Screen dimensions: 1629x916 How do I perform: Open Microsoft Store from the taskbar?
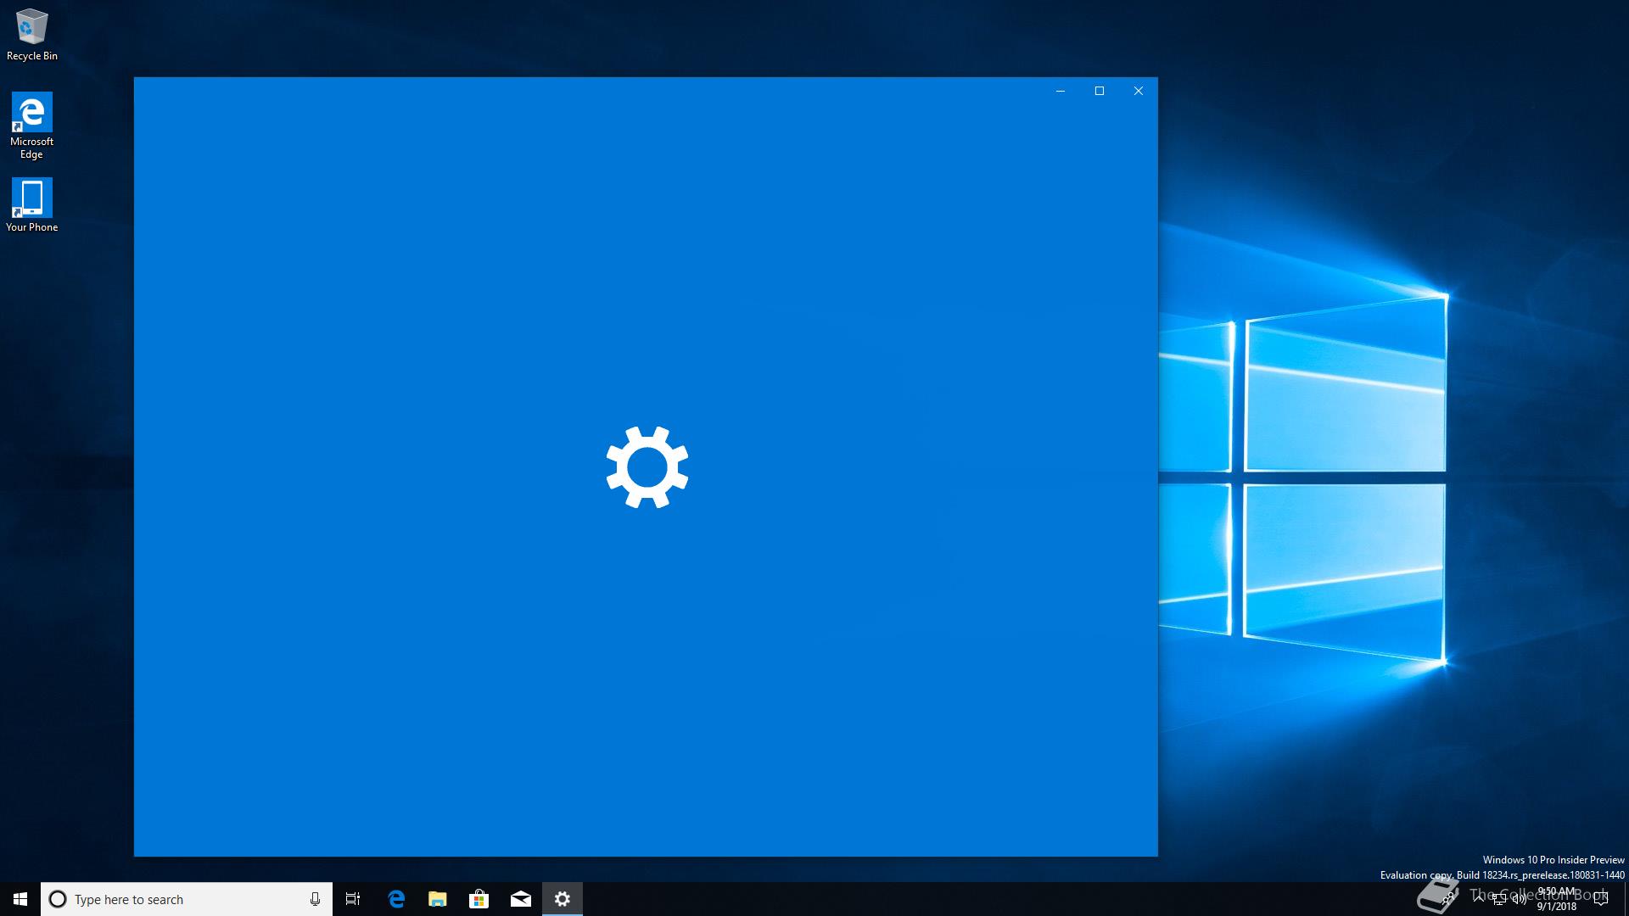point(479,899)
